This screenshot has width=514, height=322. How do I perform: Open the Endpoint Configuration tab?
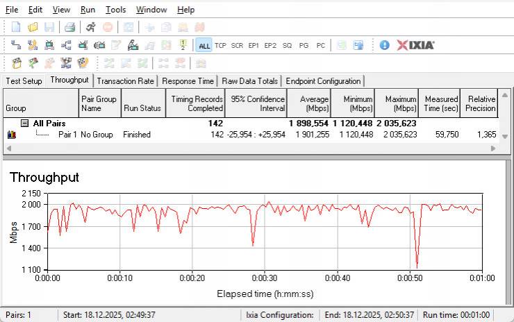[323, 81]
